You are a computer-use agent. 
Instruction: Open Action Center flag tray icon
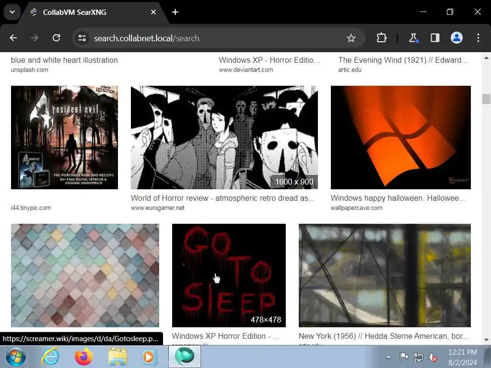404,357
